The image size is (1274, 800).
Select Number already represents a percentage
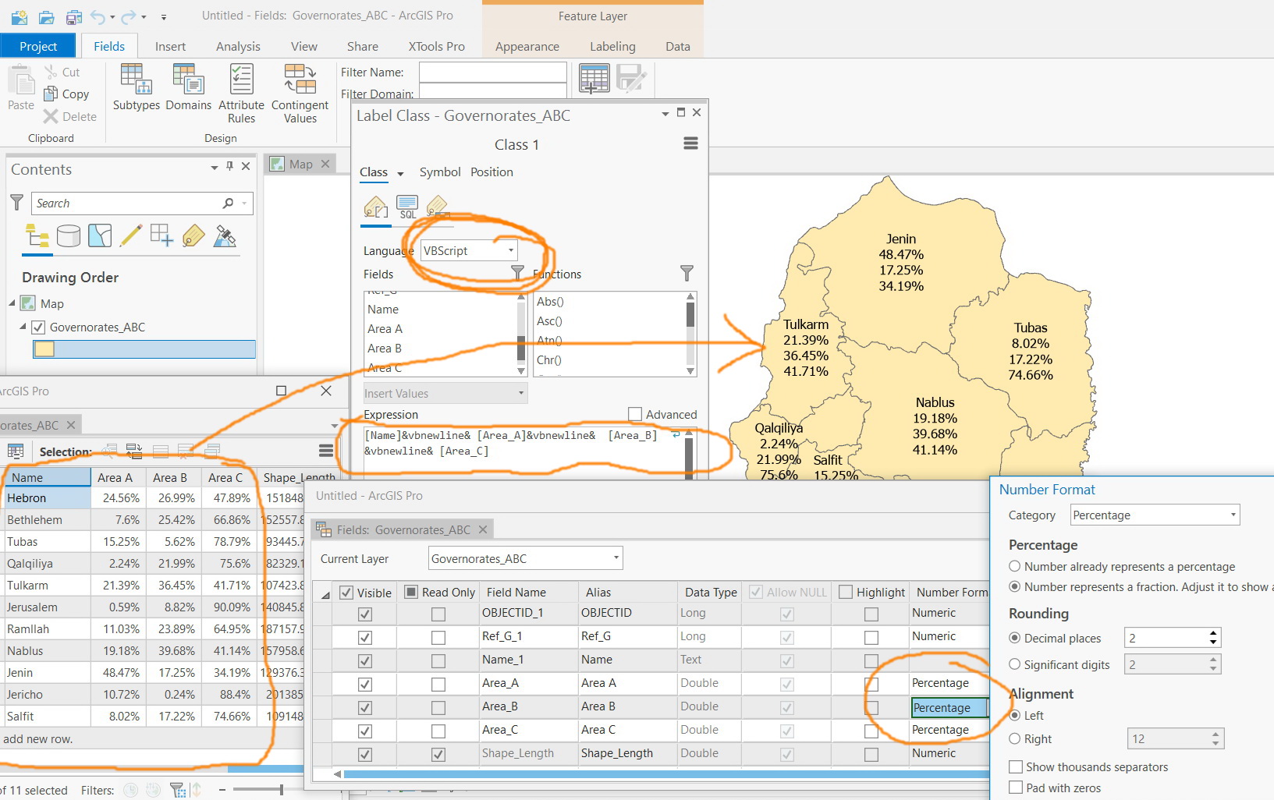pyautogui.click(x=1015, y=566)
